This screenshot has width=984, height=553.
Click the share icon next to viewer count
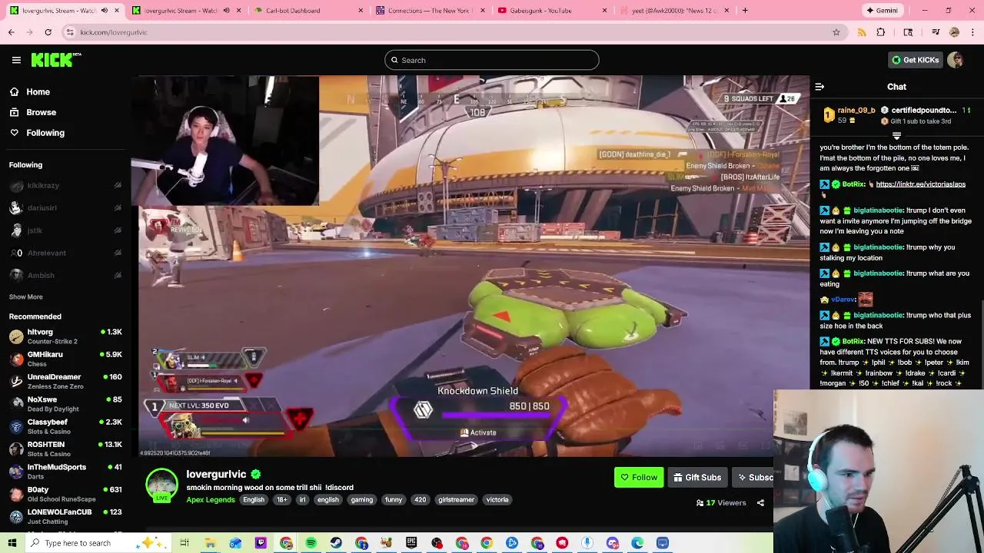point(760,503)
